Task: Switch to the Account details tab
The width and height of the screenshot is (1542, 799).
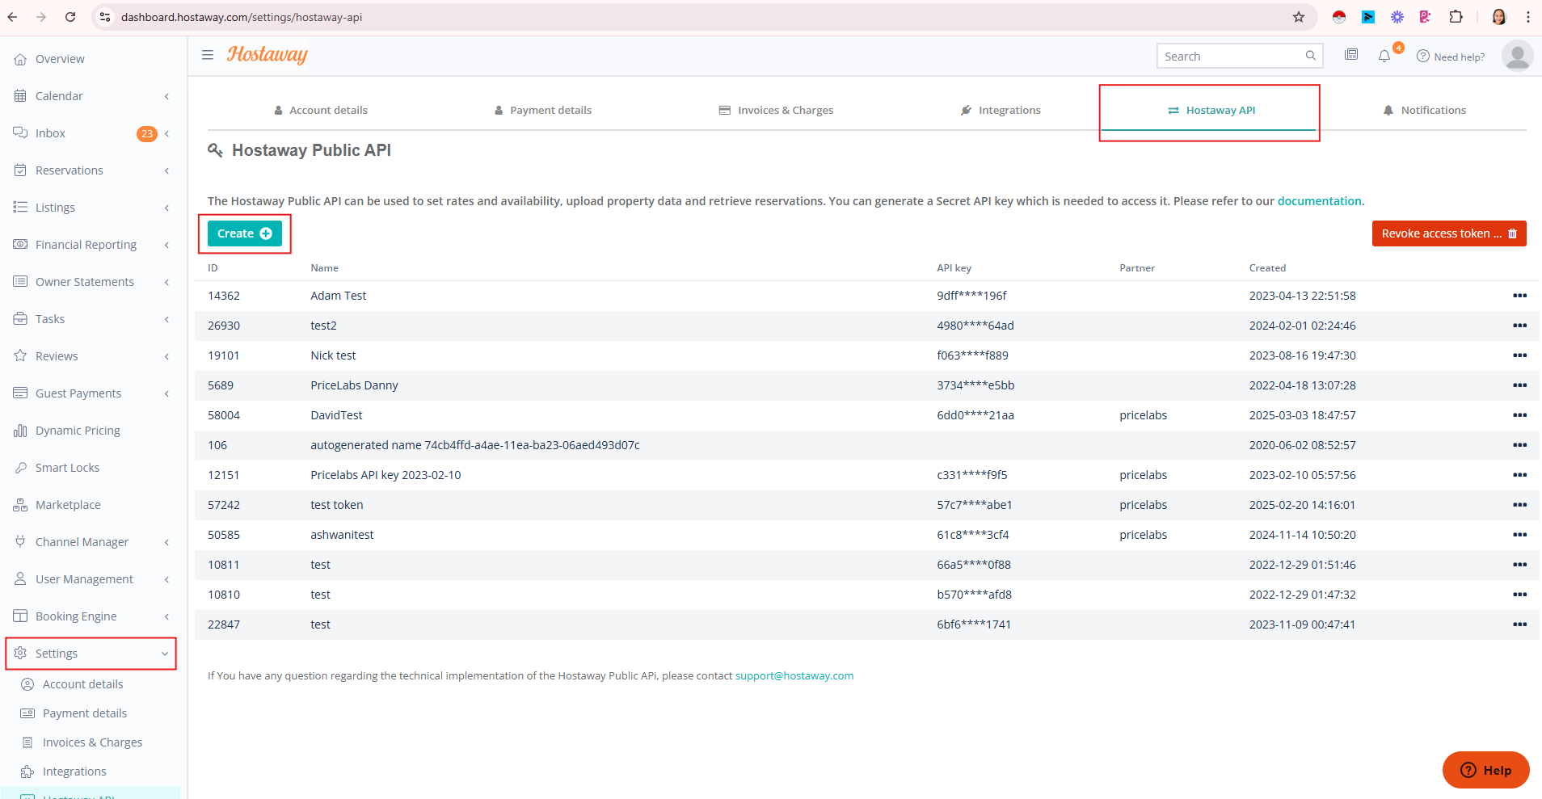Action: pyautogui.click(x=321, y=110)
